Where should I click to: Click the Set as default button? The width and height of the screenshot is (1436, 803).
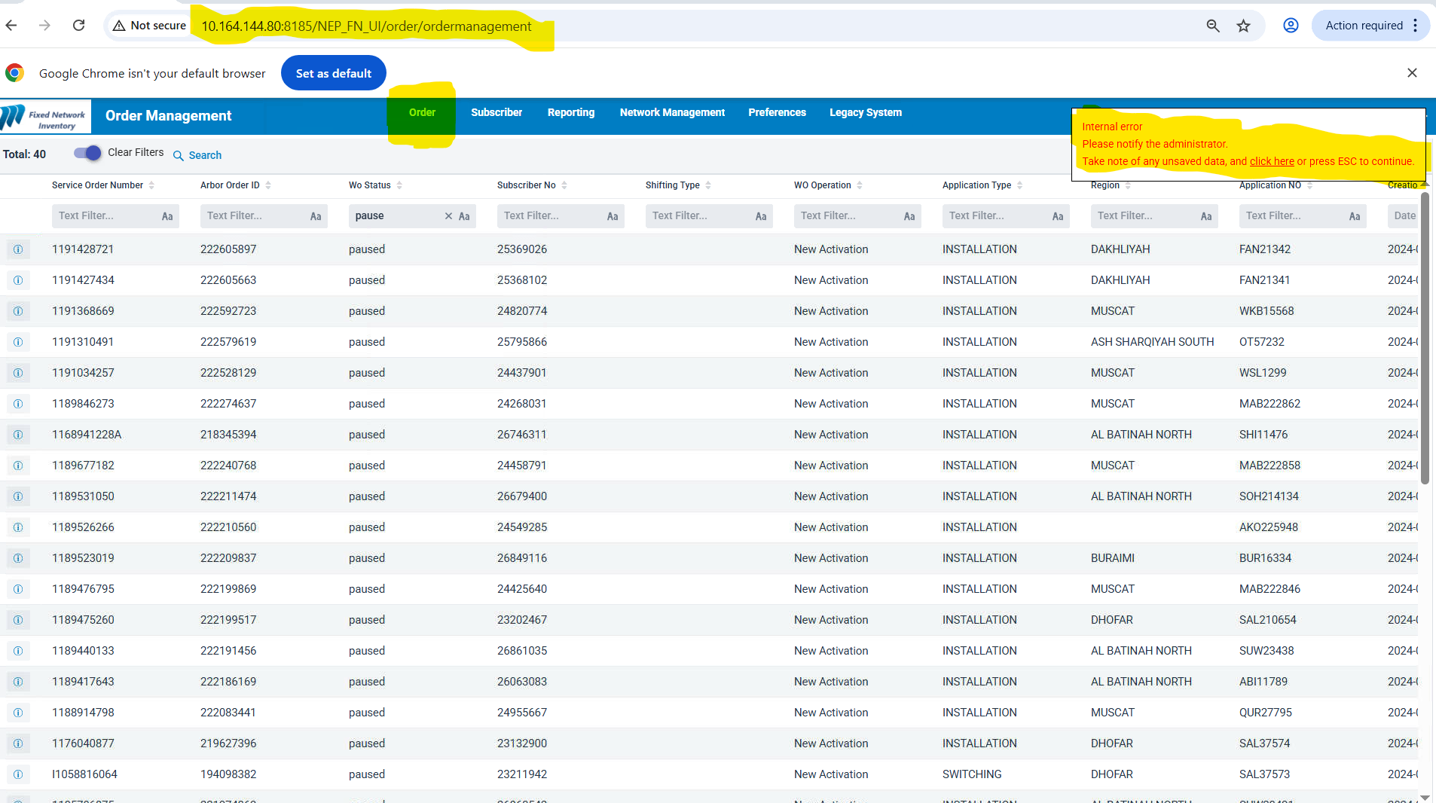(333, 73)
